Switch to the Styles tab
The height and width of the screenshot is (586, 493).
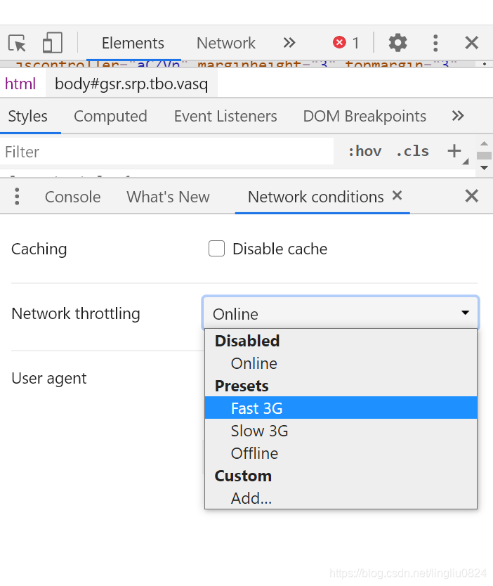pyautogui.click(x=28, y=116)
